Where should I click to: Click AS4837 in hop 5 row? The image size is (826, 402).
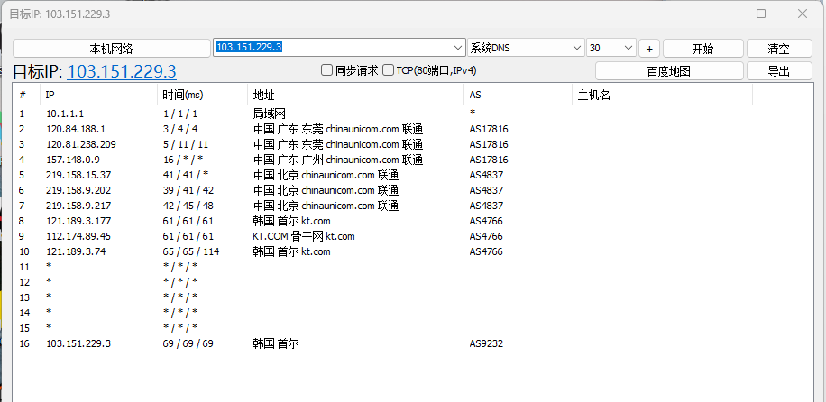pos(486,174)
